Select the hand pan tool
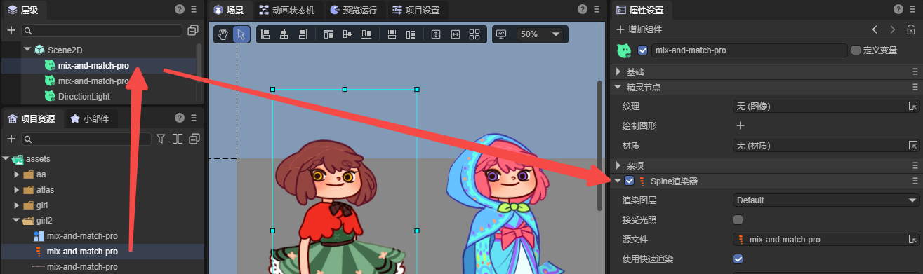 click(223, 34)
